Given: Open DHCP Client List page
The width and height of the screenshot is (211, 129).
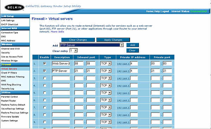Looking at the screenshot, I should pyautogui.click(x=9, y=25).
